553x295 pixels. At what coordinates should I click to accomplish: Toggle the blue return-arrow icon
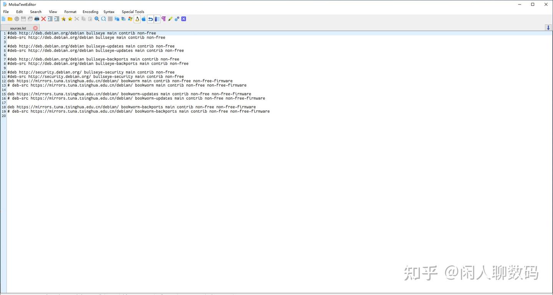tap(150, 19)
